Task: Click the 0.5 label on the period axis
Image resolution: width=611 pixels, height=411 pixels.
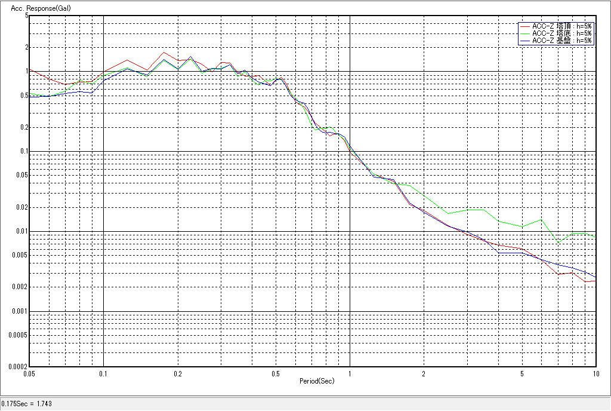Action: [275, 373]
